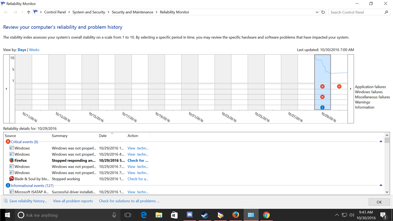Click the volume icon in system tray

pyautogui.click(x=352, y=215)
